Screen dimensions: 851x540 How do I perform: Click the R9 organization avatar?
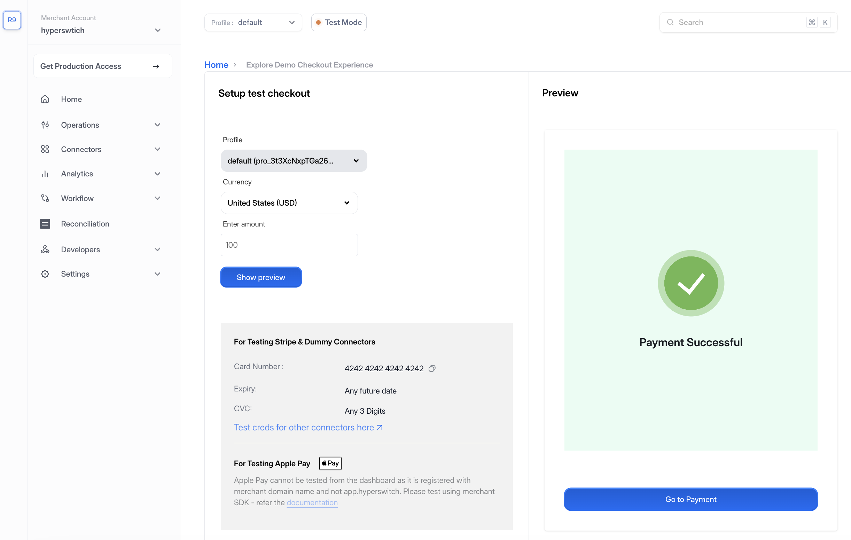pyautogui.click(x=12, y=20)
